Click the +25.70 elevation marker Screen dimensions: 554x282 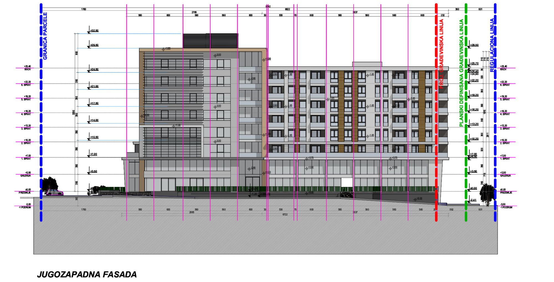click(474, 64)
